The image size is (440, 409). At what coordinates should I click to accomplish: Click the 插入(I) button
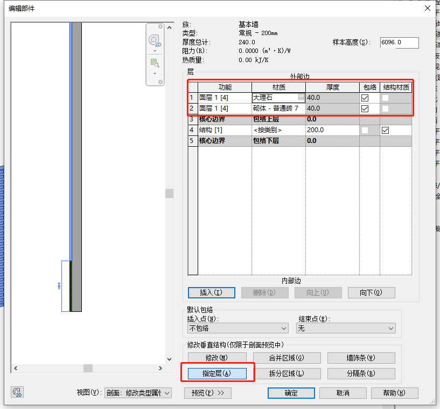point(211,292)
